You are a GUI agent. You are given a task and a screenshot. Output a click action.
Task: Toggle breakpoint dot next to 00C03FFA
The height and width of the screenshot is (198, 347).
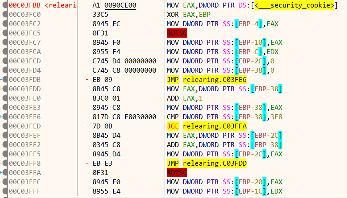click(4, 172)
